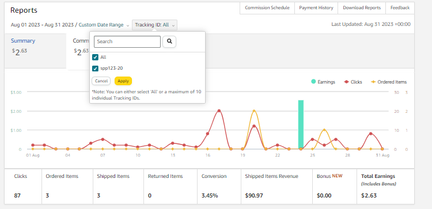Click the Cancel button
The width and height of the screenshot is (432, 209).
tap(101, 81)
